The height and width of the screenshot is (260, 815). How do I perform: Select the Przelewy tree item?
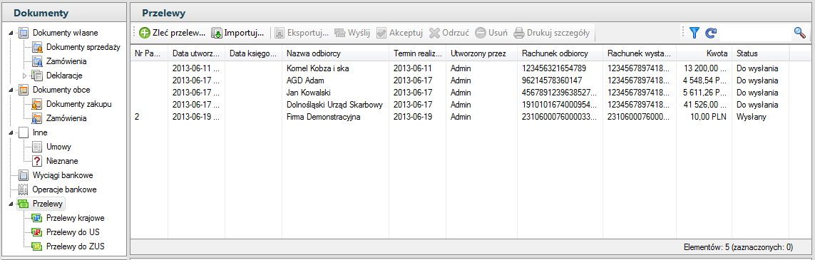click(x=47, y=204)
